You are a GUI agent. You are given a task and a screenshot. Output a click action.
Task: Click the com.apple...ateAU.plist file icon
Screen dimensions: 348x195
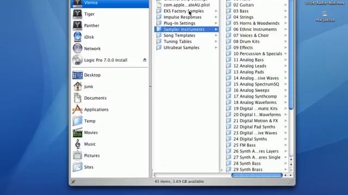coord(159,5)
